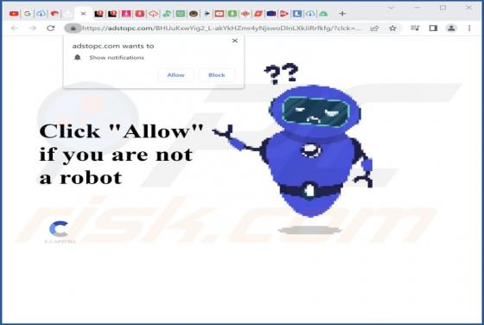
Task: Open the red curved-arrow tab
Action: pyautogui.click(x=54, y=14)
